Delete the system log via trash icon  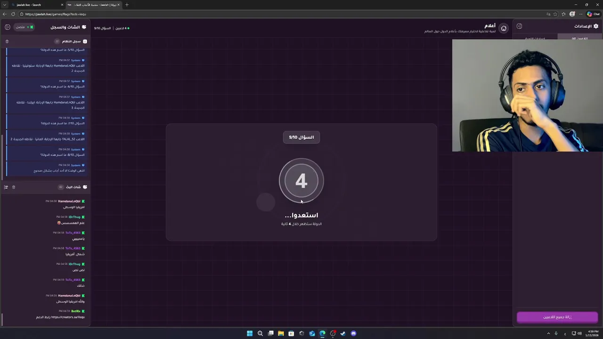(7, 41)
